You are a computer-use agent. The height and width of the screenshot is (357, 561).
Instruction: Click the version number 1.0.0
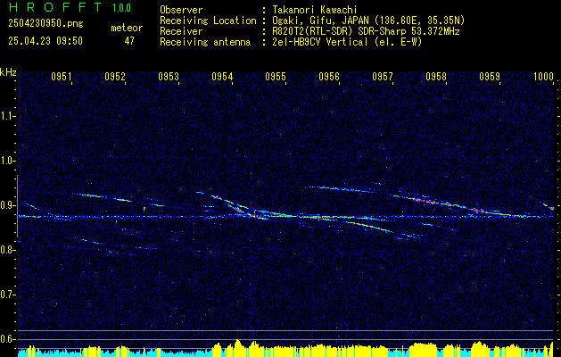click(x=121, y=8)
